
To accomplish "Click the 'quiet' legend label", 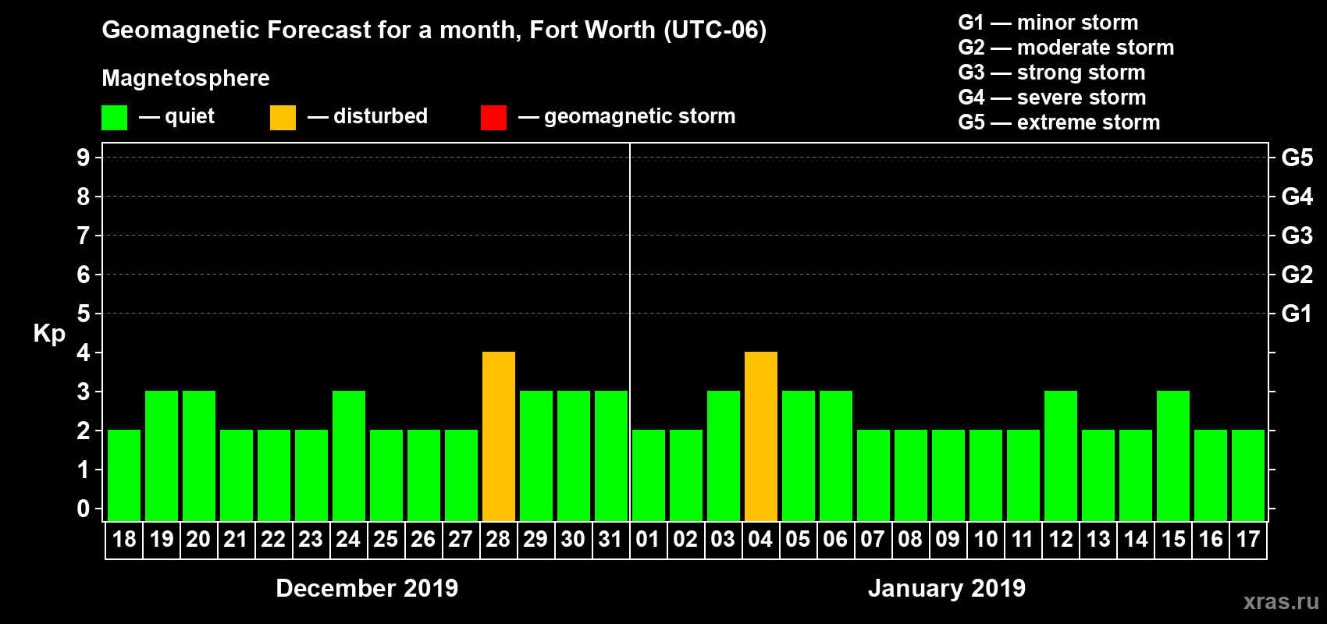I will pos(190,116).
